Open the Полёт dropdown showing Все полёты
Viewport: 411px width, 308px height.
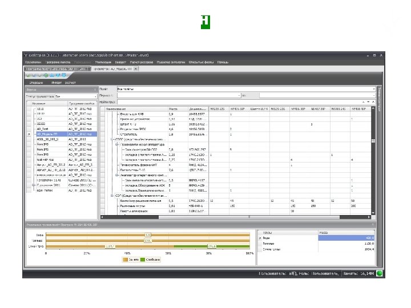tap(246, 89)
